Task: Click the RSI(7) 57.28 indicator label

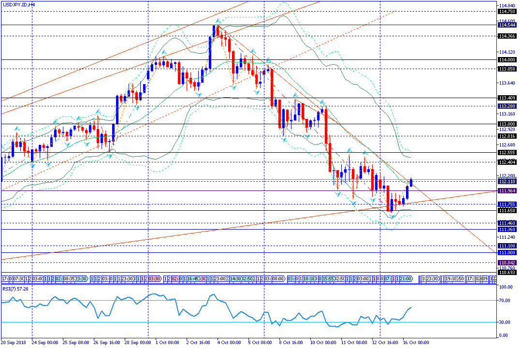Action: pyautogui.click(x=15, y=289)
